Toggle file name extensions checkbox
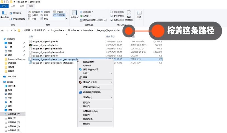 pyautogui.click(x=117, y=16)
